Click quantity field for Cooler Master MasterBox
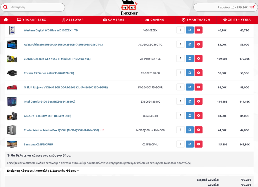258x187 pixels. point(180,130)
